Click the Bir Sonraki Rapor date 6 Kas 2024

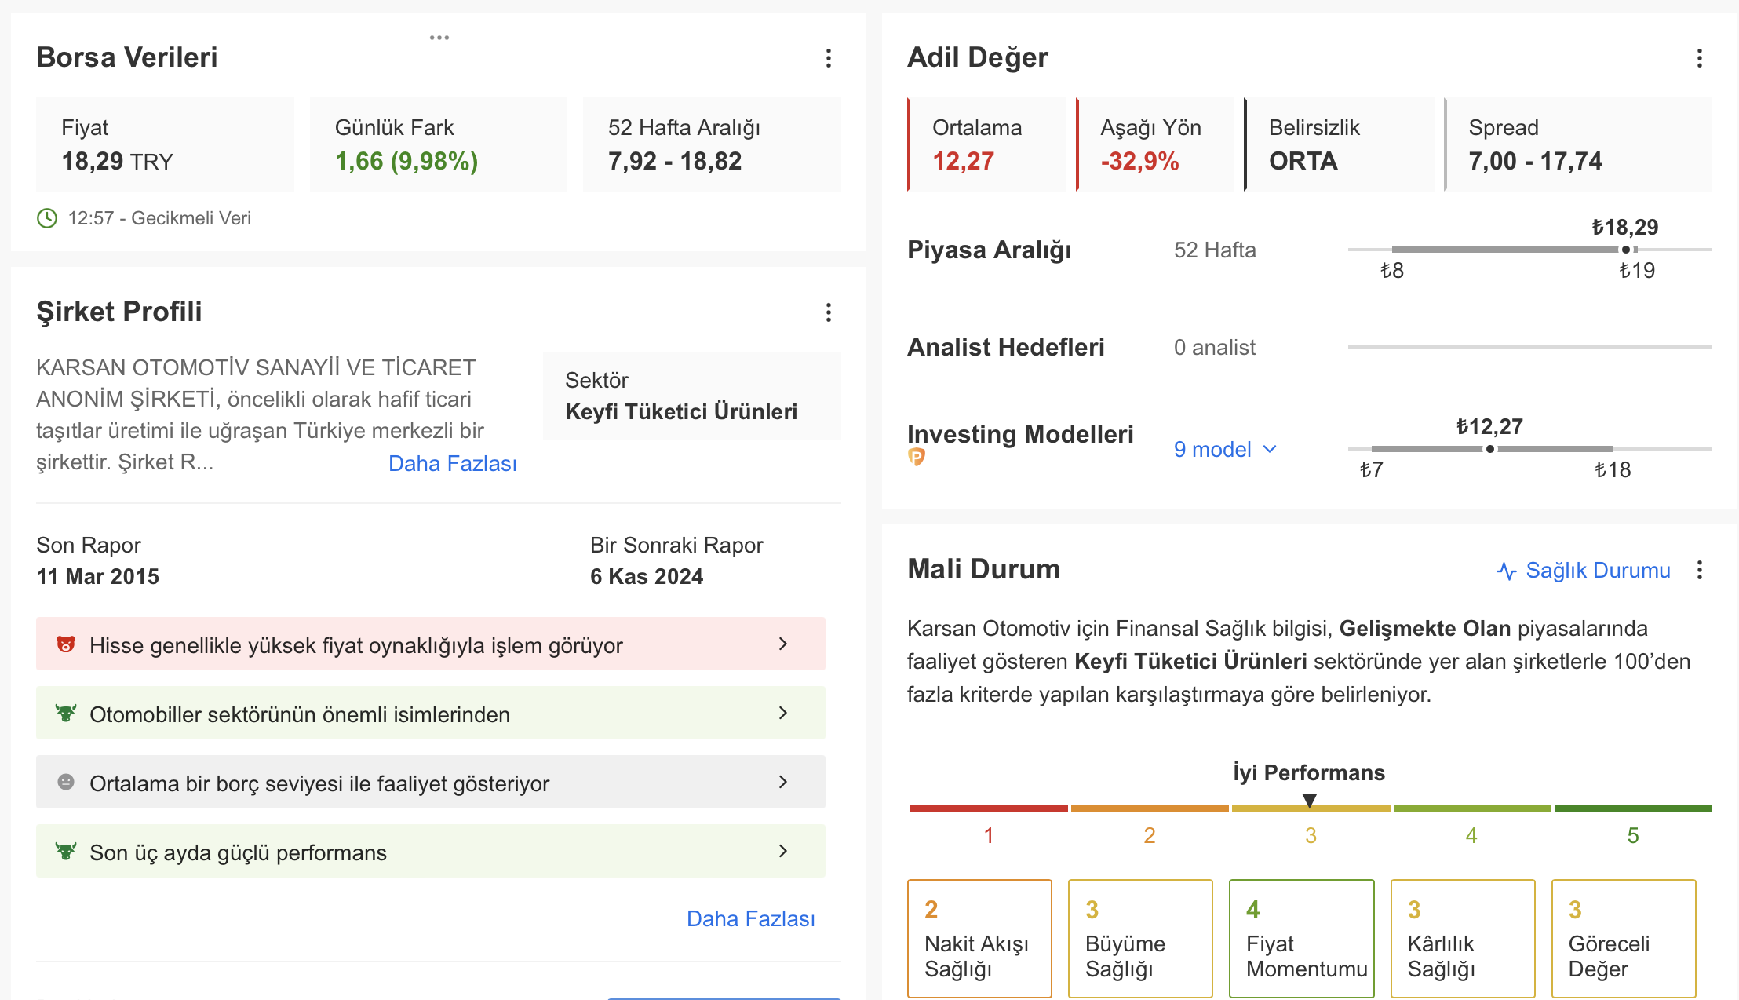pyautogui.click(x=647, y=576)
